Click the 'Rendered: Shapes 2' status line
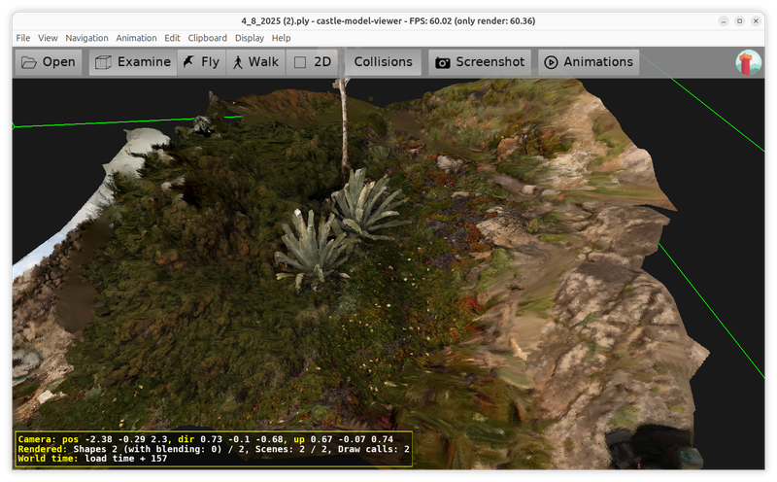 coord(214,449)
